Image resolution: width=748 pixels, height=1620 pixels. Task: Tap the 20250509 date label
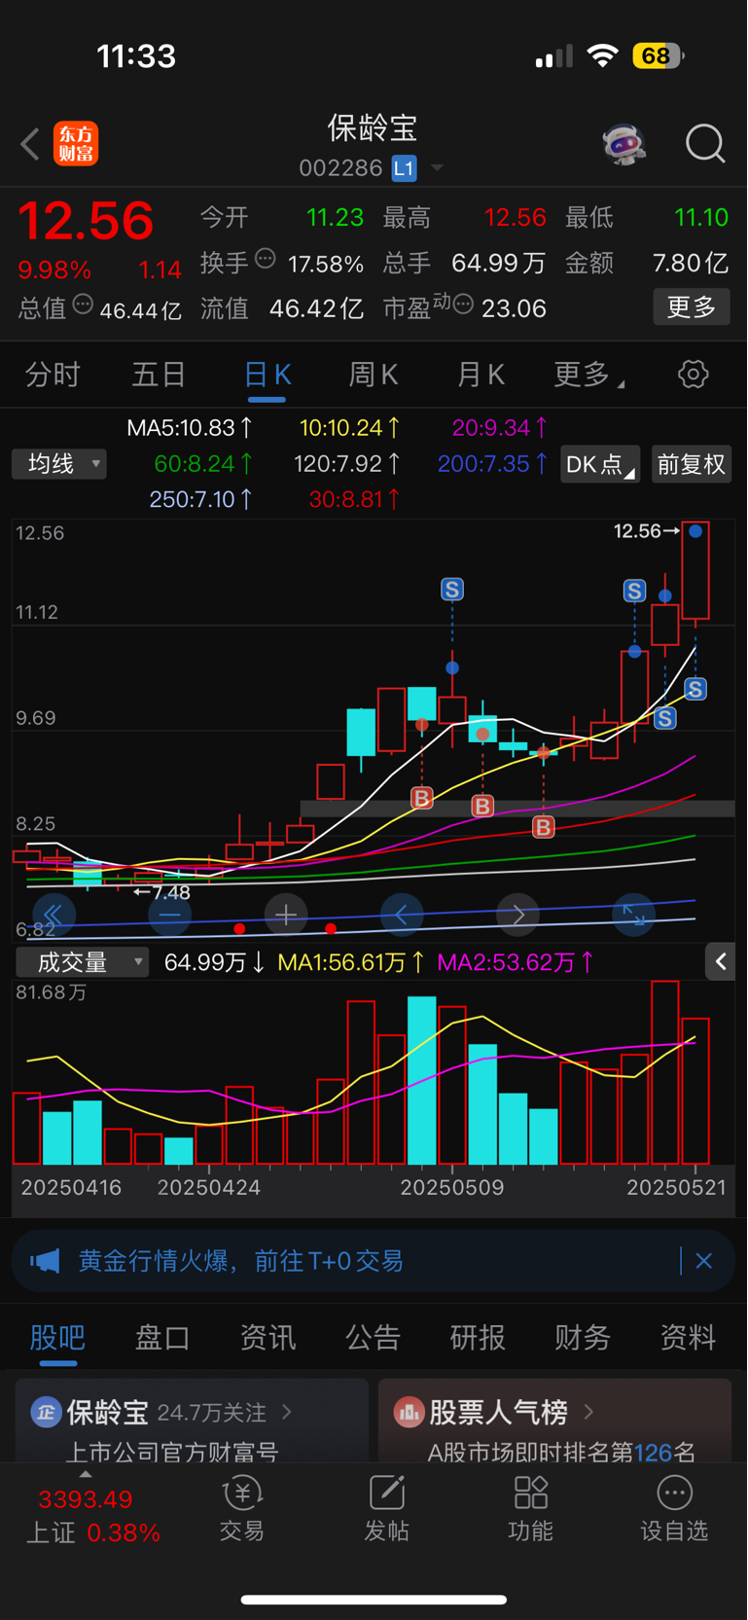pos(452,1187)
